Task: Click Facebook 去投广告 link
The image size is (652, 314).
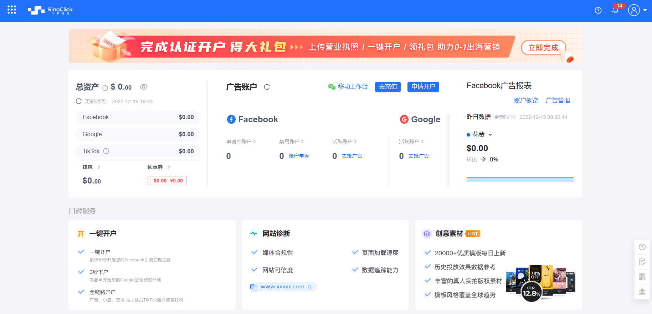Action: (x=352, y=156)
